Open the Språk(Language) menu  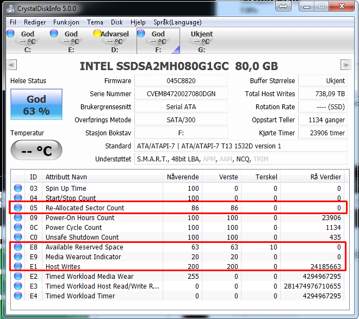[x=177, y=22]
